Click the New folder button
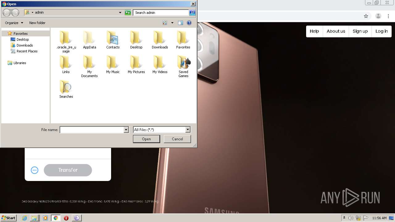The image size is (395, 222). click(37, 23)
